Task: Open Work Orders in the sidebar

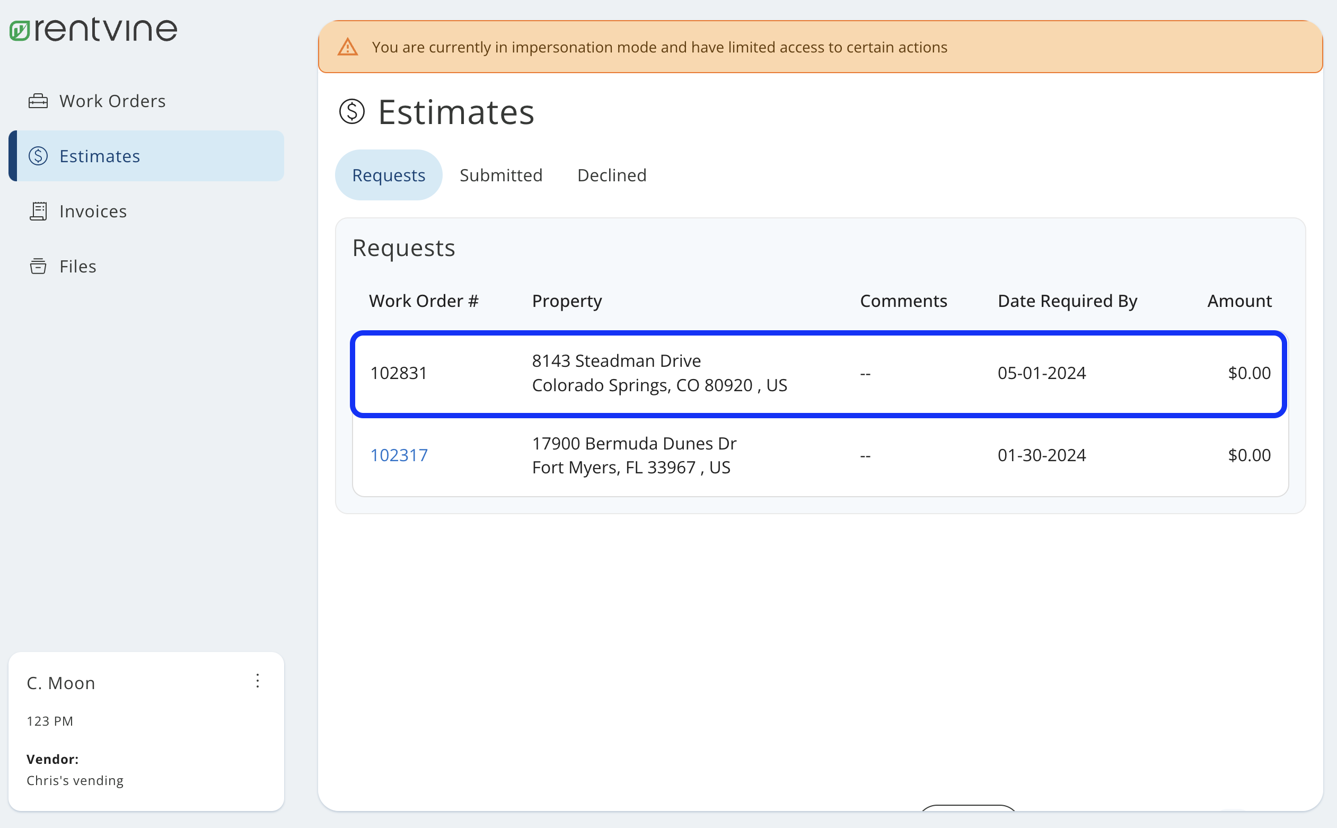Action: (112, 101)
